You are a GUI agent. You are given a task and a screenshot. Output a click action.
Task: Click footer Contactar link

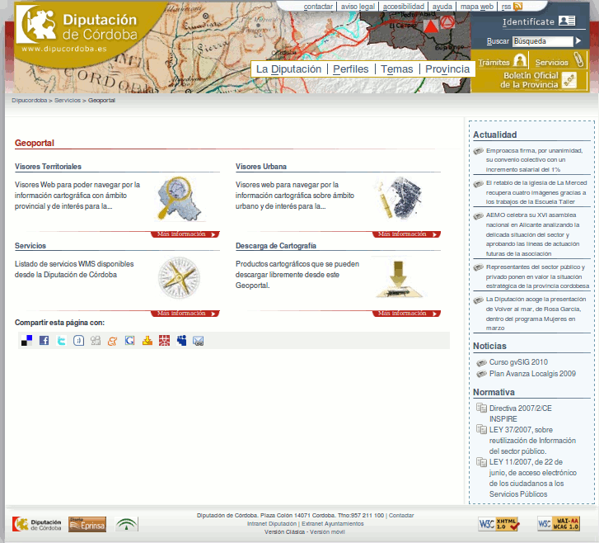coord(401,516)
